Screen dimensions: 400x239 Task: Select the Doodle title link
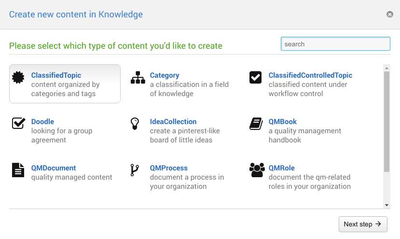tap(42, 122)
